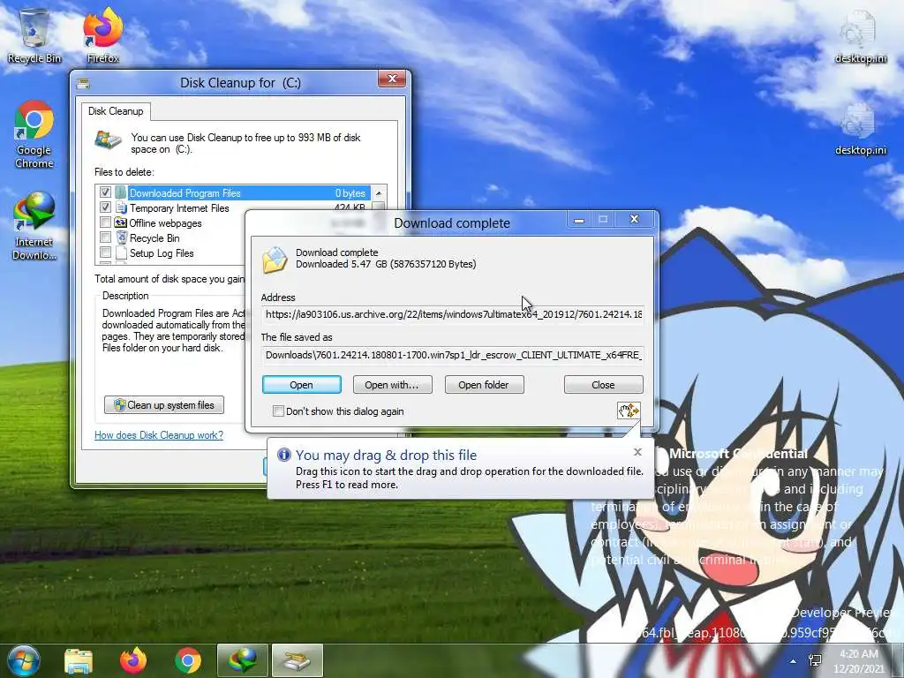This screenshot has width=904, height=678.
Task: Open the Windows Start menu
Action: 23,660
